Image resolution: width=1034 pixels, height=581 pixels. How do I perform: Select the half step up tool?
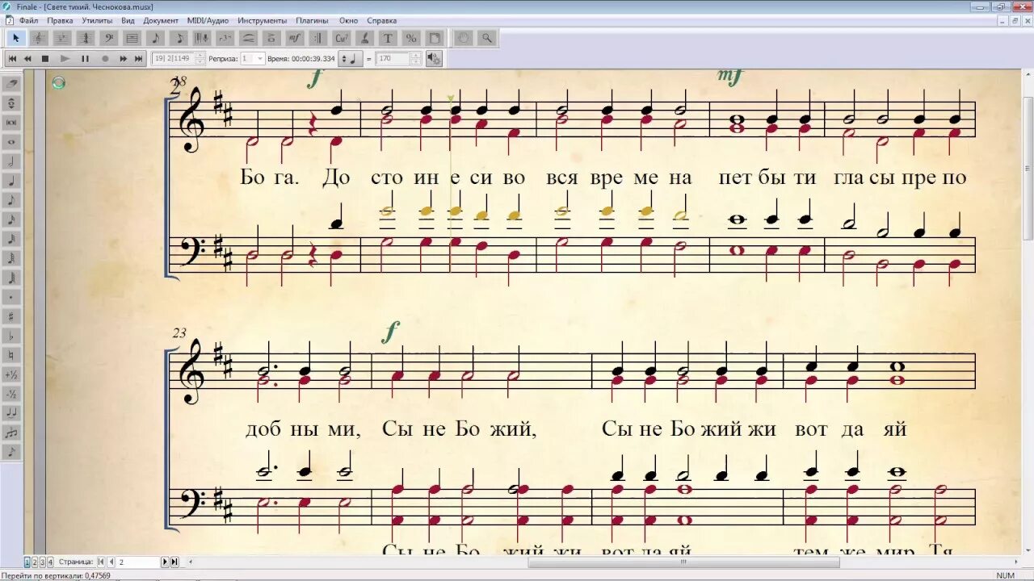13,374
